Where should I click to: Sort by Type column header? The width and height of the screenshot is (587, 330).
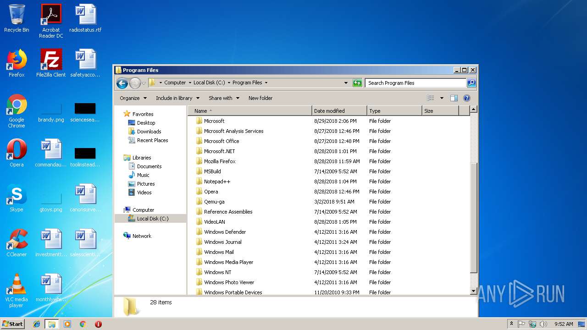pos(394,111)
